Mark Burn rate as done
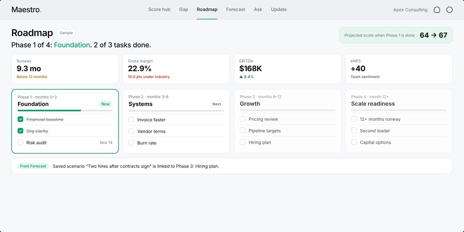 pyautogui.click(x=131, y=143)
